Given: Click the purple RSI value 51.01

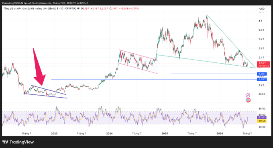Looking at the screenshot, I should click(x=262, y=118).
